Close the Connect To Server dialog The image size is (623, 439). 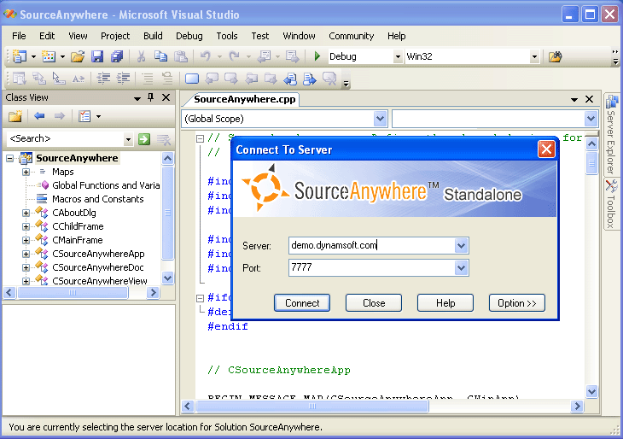coord(546,149)
